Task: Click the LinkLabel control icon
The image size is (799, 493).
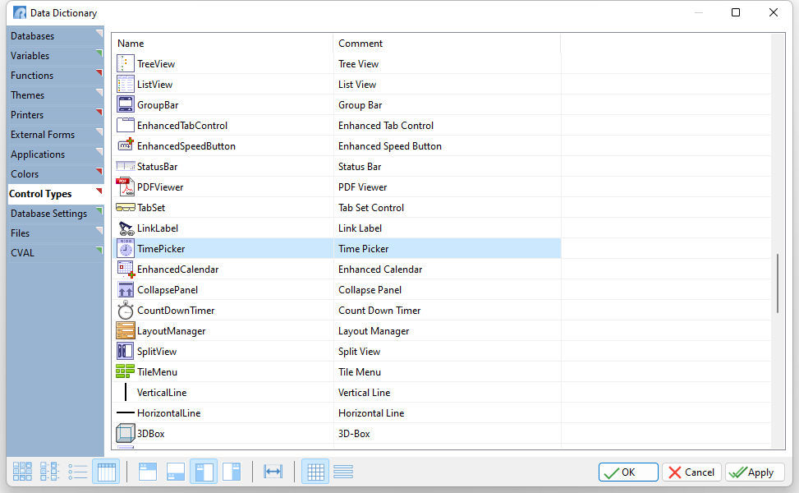Action: (x=126, y=228)
